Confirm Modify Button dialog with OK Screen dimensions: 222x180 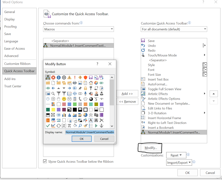click(81, 139)
